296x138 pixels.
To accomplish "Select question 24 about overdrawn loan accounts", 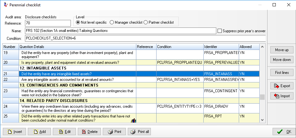I will (131, 108).
